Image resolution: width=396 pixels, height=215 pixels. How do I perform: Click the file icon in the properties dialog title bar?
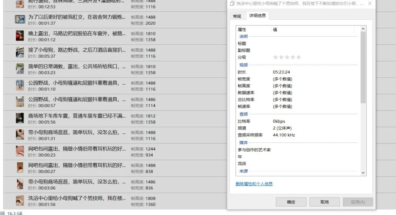coord(232,3)
